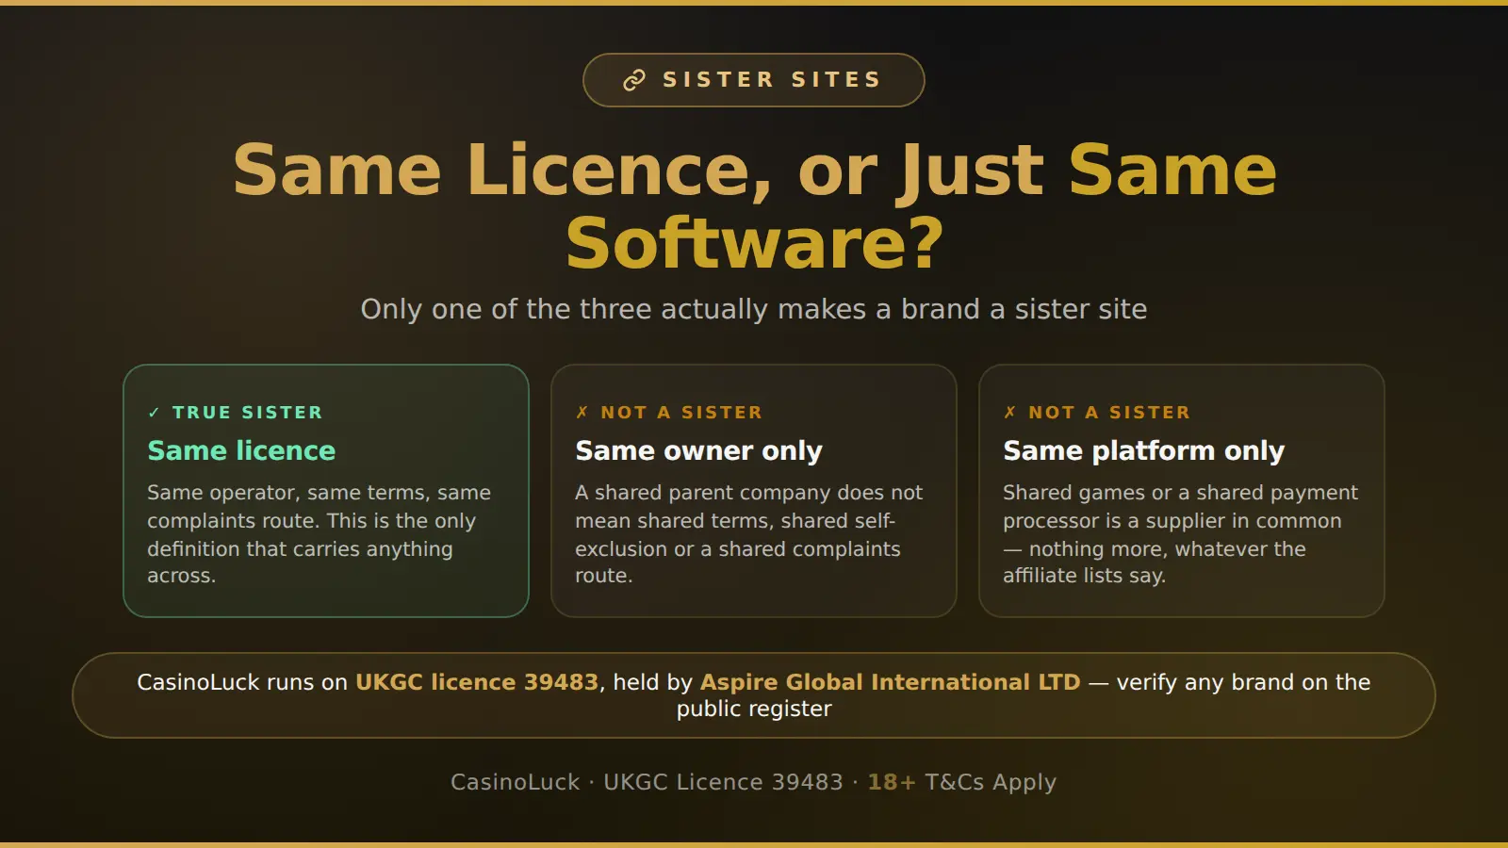This screenshot has height=848, width=1508.
Task: Select the 'Same platform only' card heading
Action: (x=1143, y=450)
